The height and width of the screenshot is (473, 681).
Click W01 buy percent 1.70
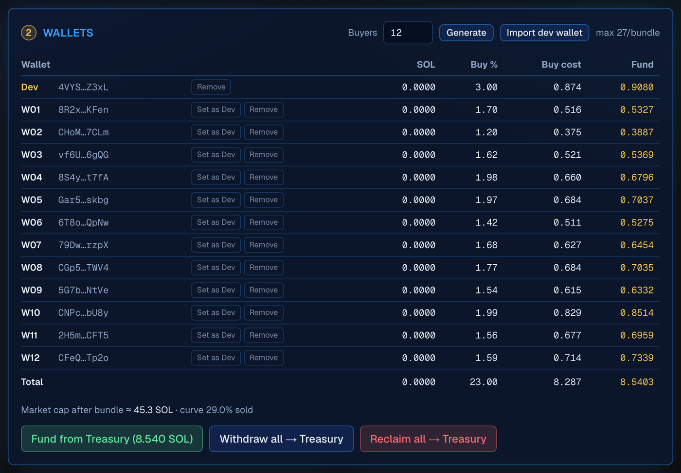[486, 110]
